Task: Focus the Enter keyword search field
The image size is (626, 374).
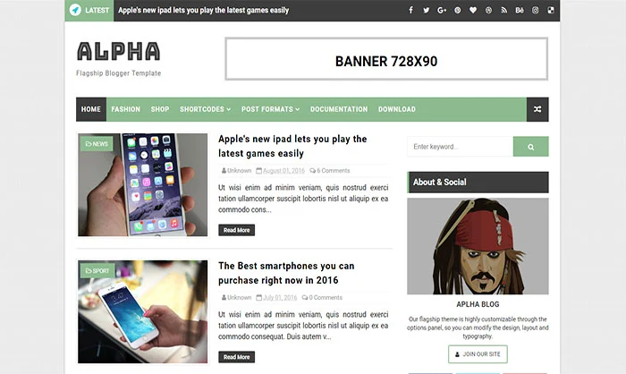Action: click(x=461, y=147)
